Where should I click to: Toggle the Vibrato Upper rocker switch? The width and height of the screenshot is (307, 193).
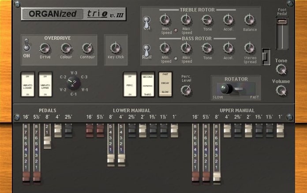click(45, 84)
